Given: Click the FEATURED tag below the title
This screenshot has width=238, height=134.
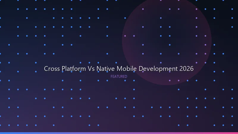Looking at the screenshot, I should [x=119, y=77].
